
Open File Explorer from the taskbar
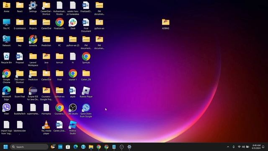[x=91, y=147]
